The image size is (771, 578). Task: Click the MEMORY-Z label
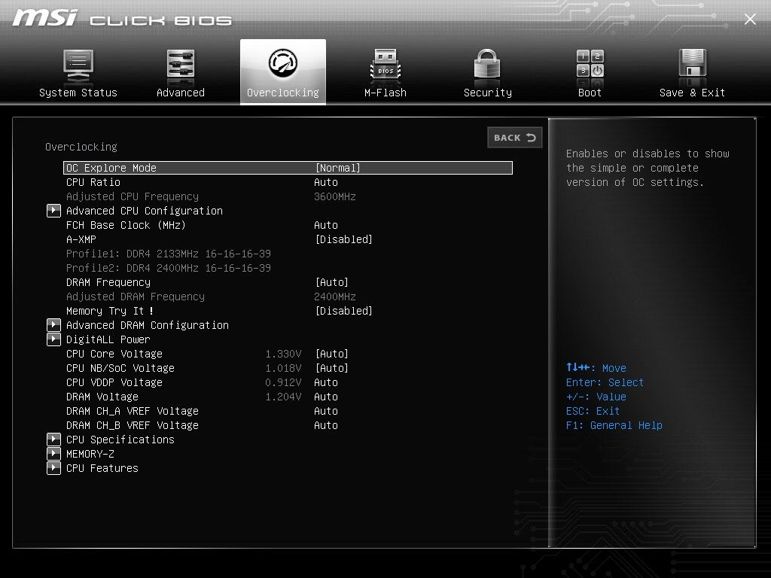(x=90, y=454)
